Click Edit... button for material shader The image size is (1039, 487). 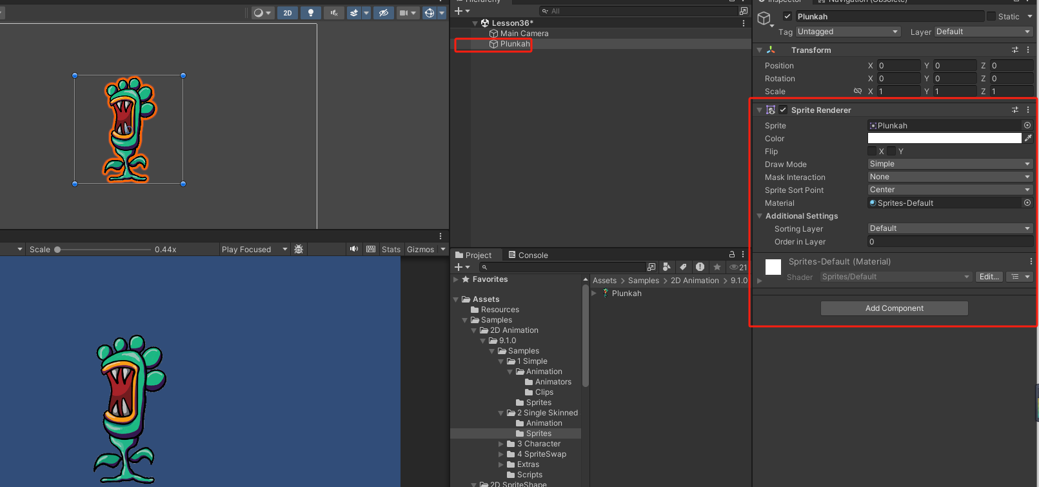[x=989, y=277]
